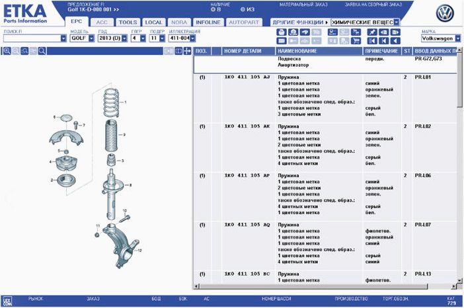Click part number 1K0 411 105 AK
This screenshot has width=464, height=308.
(247, 126)
